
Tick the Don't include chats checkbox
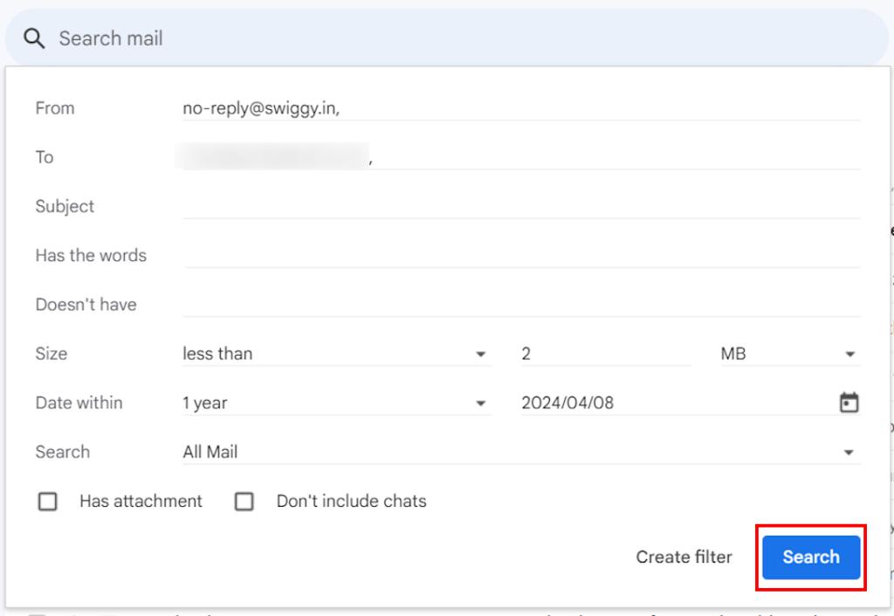(x=244, y=502)
